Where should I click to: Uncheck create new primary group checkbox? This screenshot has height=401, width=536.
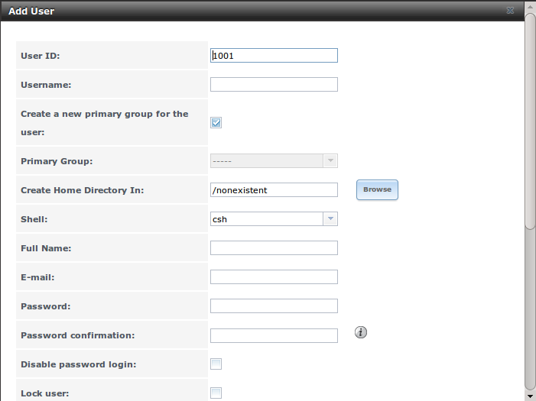(x=216, y=123)
